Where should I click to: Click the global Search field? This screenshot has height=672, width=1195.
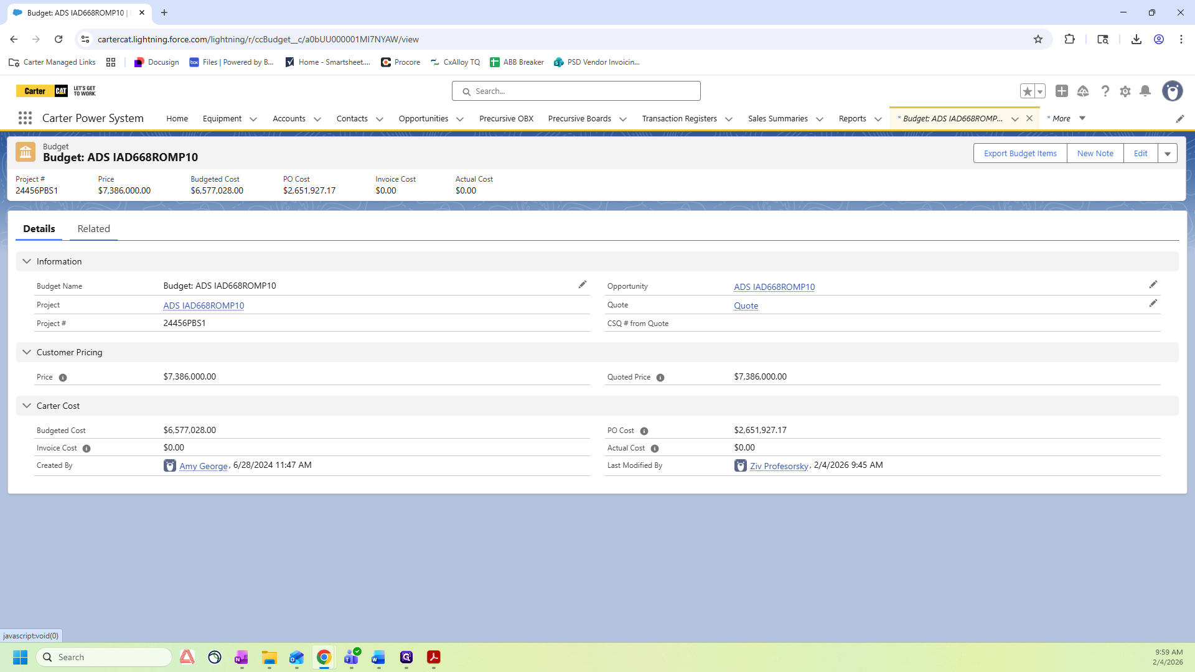pos(576,91)
